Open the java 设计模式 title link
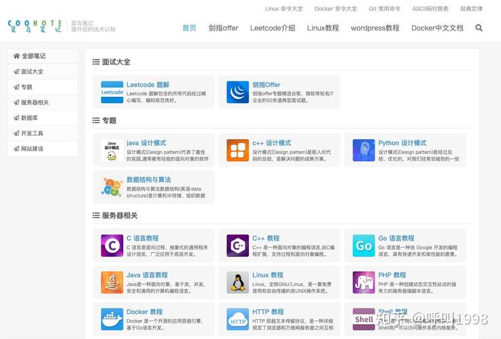 coord(146,143)
